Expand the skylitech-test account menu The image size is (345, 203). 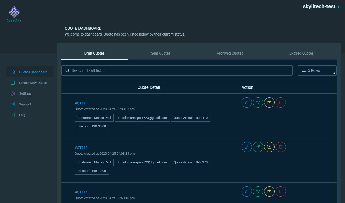click(321, 7)
